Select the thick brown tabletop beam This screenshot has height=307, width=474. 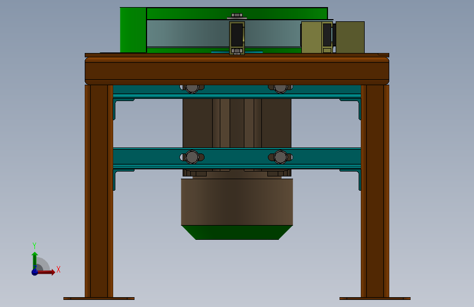click(237, 71)
